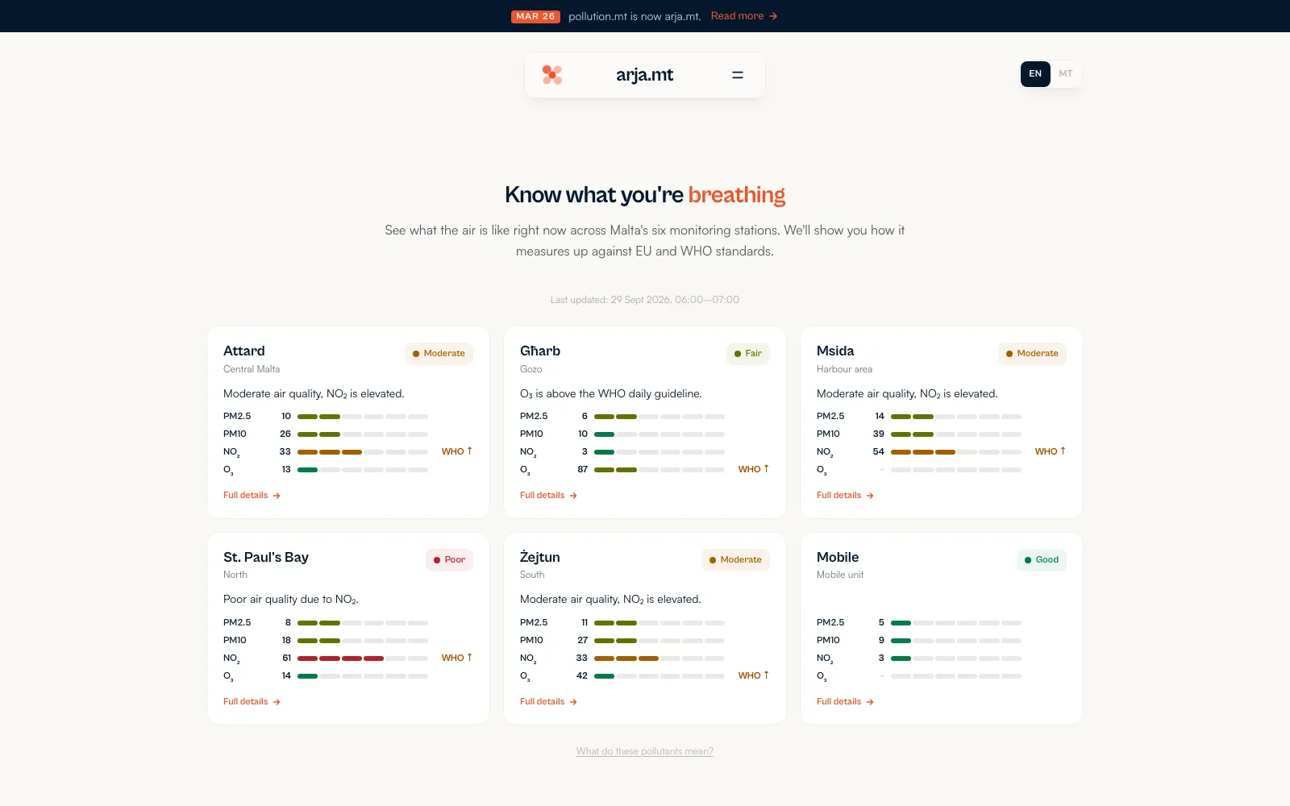Viewport: 1290px width, 806px height.
Task: Open Full details for St. Paul's Bay
Action: 252,702
